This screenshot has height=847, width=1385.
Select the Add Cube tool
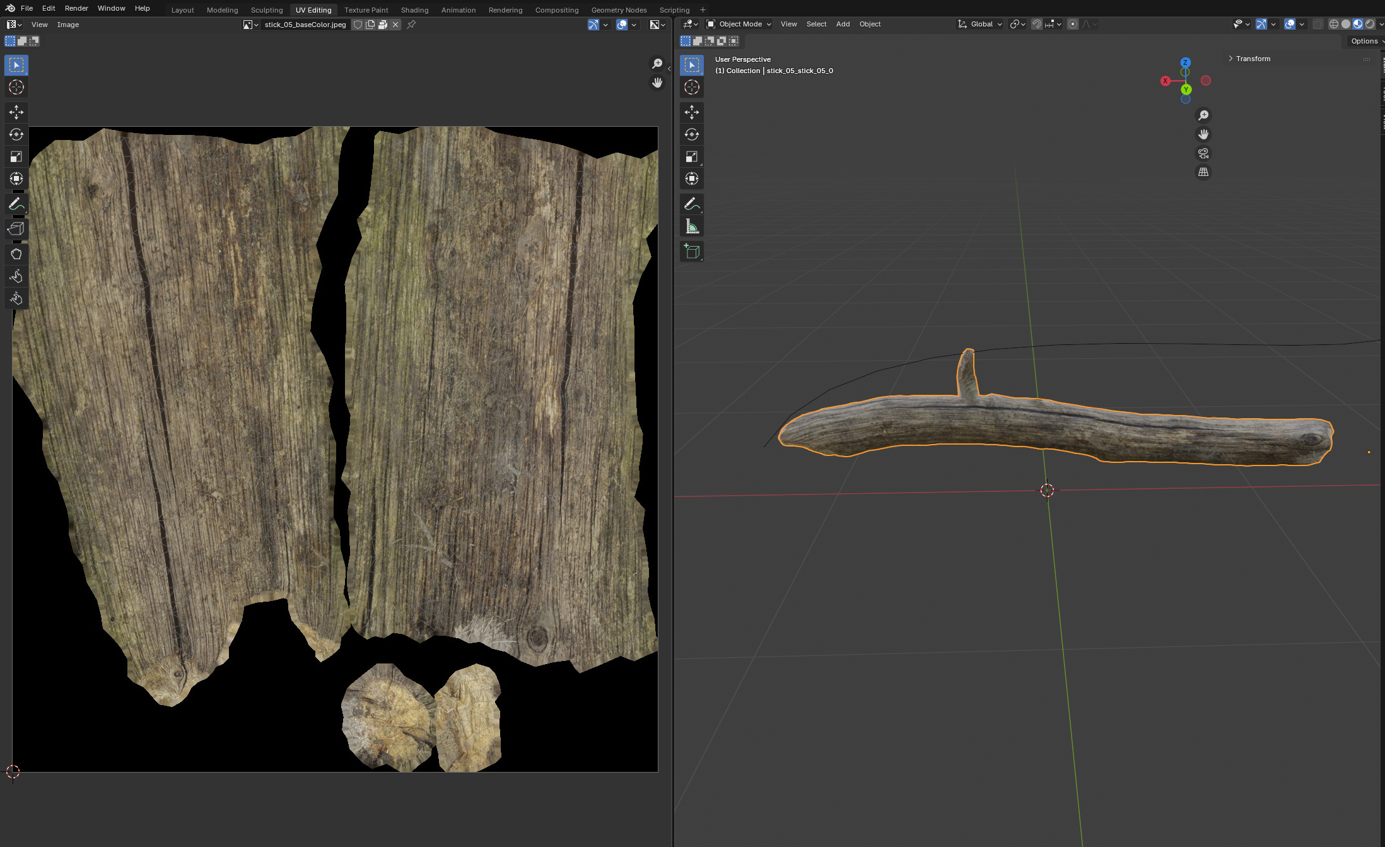point(692,252)
